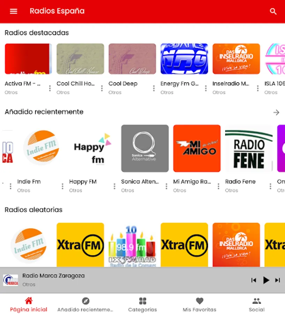This screenshot has height=314, width=285.
Task: Select Energy Fm G... station name
Action: click(179, 83)
